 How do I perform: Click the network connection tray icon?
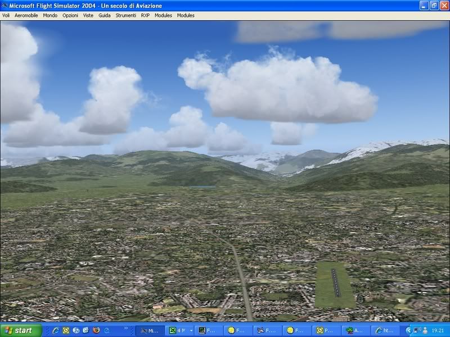[x=417, y=330]
